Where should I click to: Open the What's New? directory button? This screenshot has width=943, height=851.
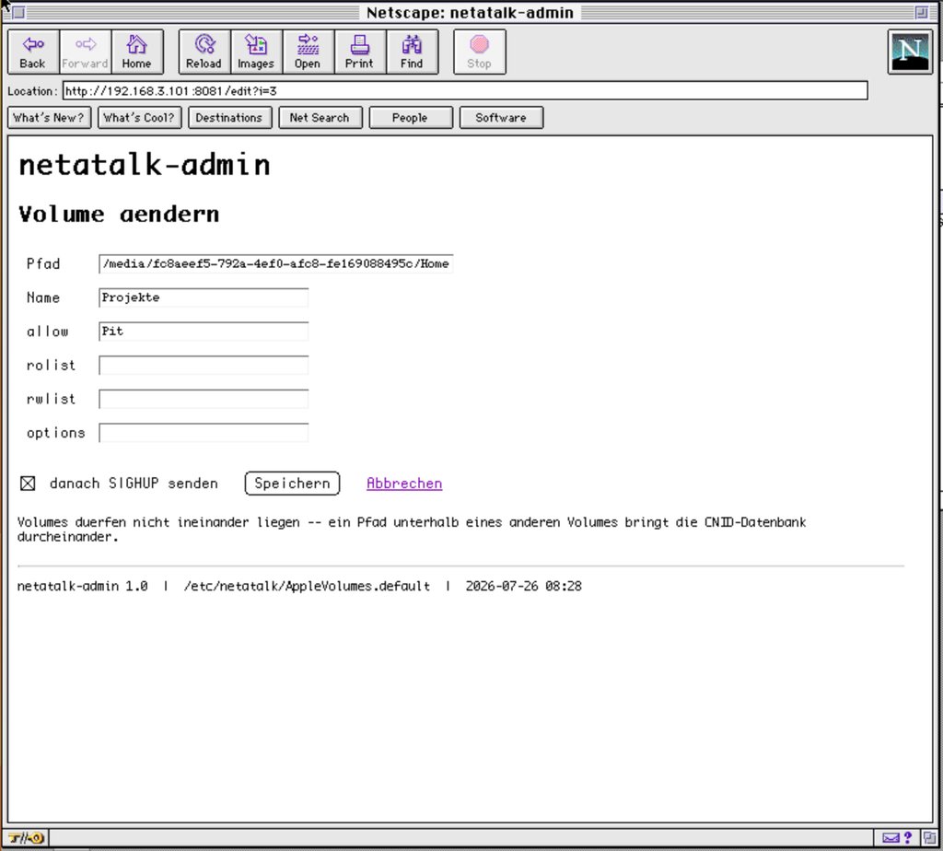tap(50, 117)
